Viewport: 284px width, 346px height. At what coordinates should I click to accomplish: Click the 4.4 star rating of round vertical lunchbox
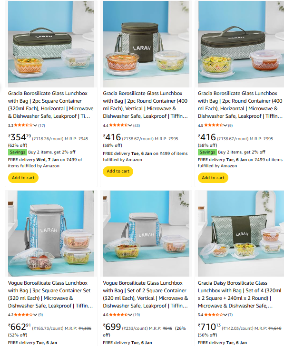click(x=118, y=125)
